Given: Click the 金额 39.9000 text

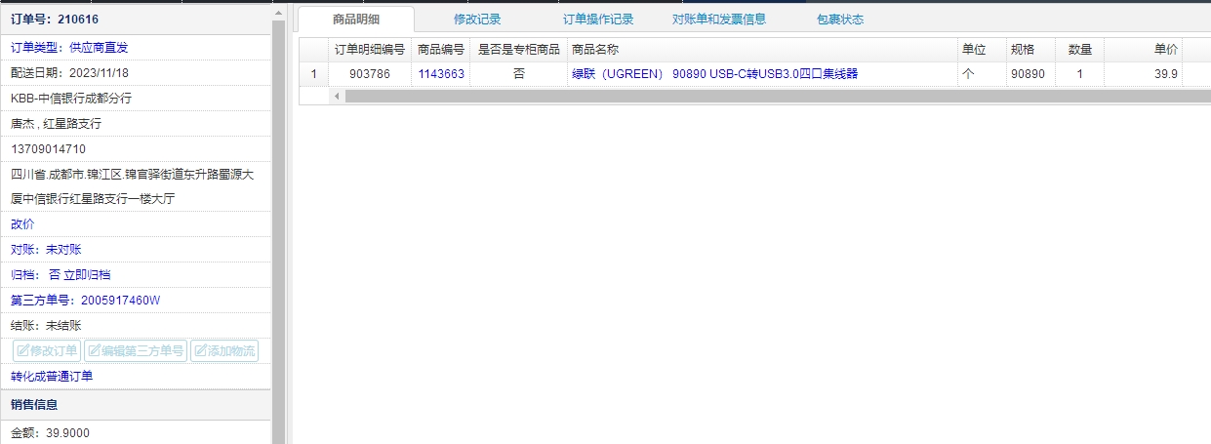Looking at the screenshot, I should pyautogui.click(x=50, y=432).
